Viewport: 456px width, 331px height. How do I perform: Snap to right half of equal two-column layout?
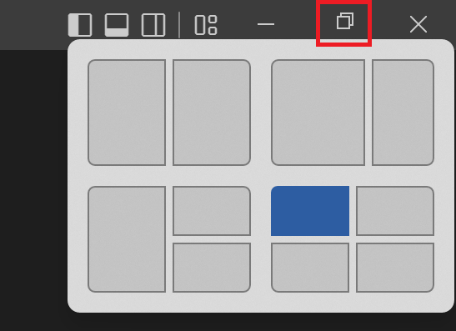(212, 113)
